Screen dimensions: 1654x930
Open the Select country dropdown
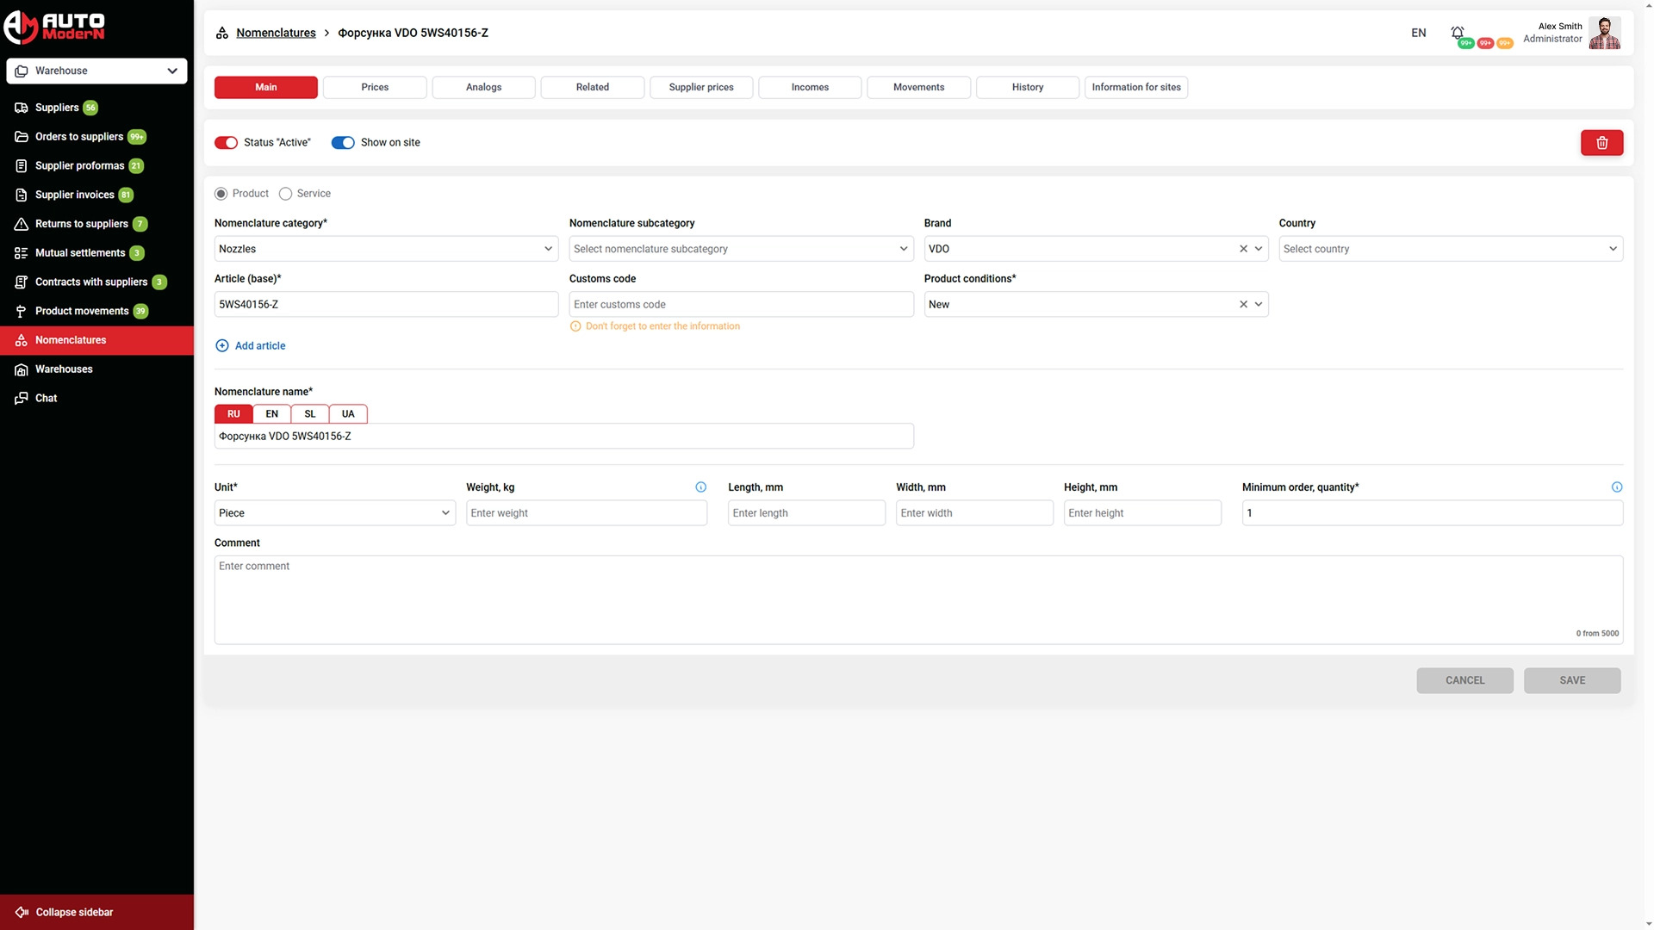(x=1450, y=249)
